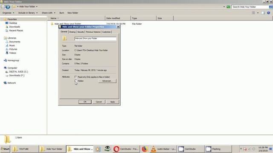Focus the Search Hide Your folder box
The image size is (273, 153).
[250, 7]
